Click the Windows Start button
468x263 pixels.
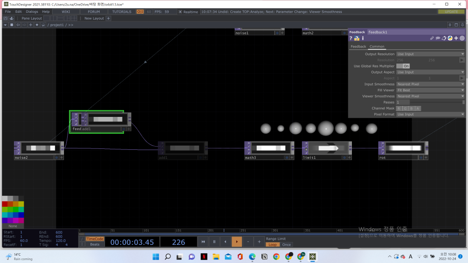pyautogui.click(x=155, y=257)
